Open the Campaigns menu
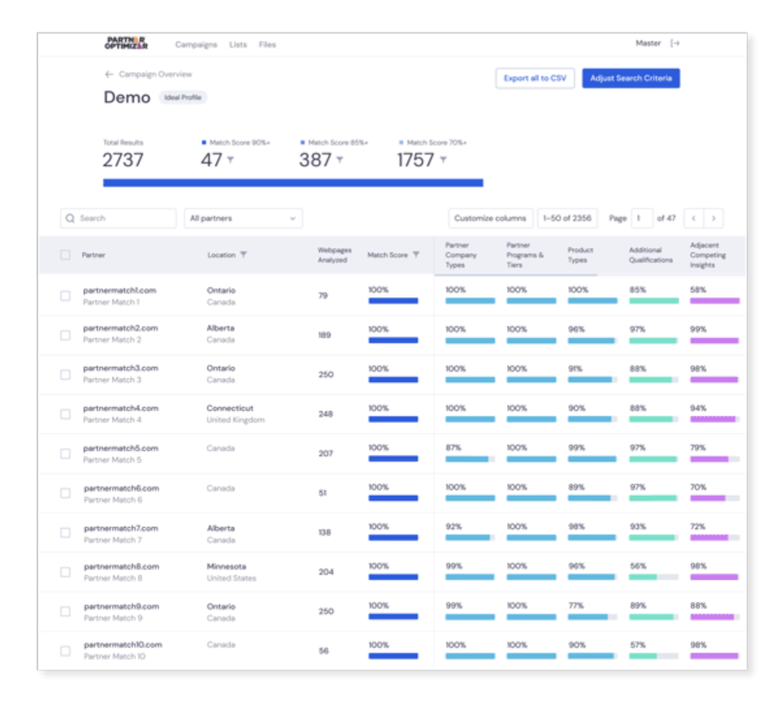The width and height of the screenshot is (777, 713). [197, 44]
